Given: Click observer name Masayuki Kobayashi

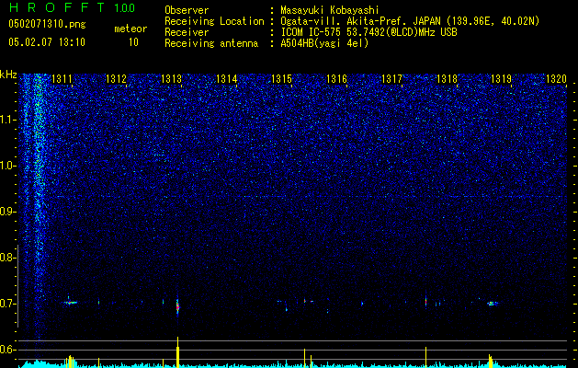Looking at the screenshot, I should click(x=330, y=10).
